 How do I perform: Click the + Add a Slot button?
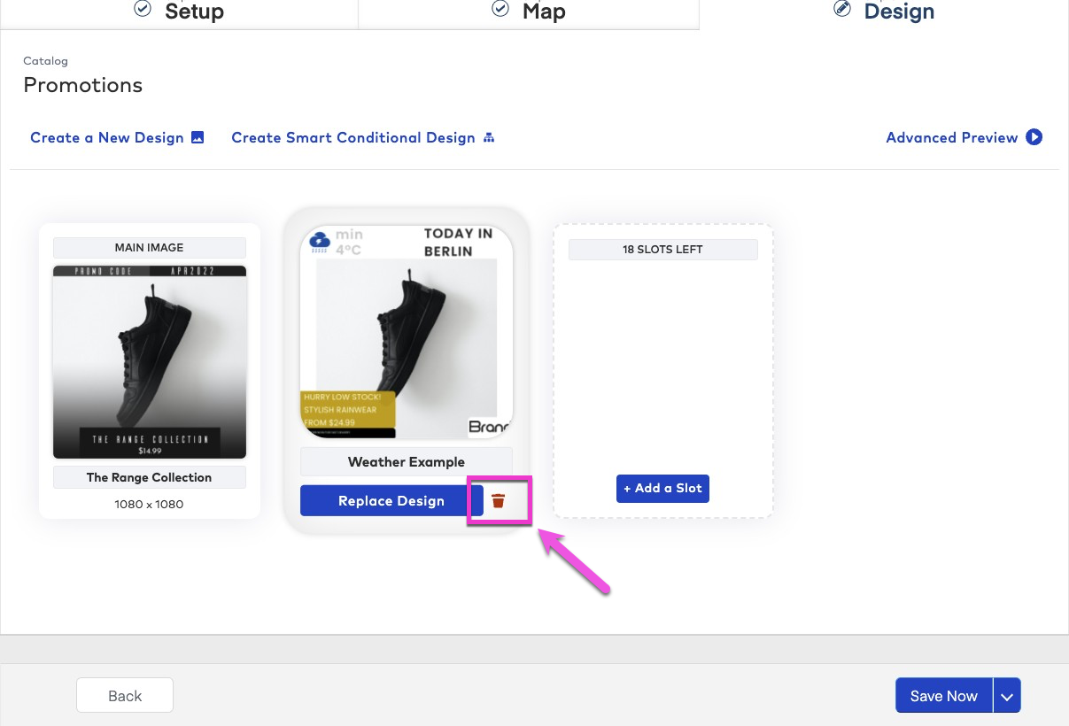click(x=662, y=488)
